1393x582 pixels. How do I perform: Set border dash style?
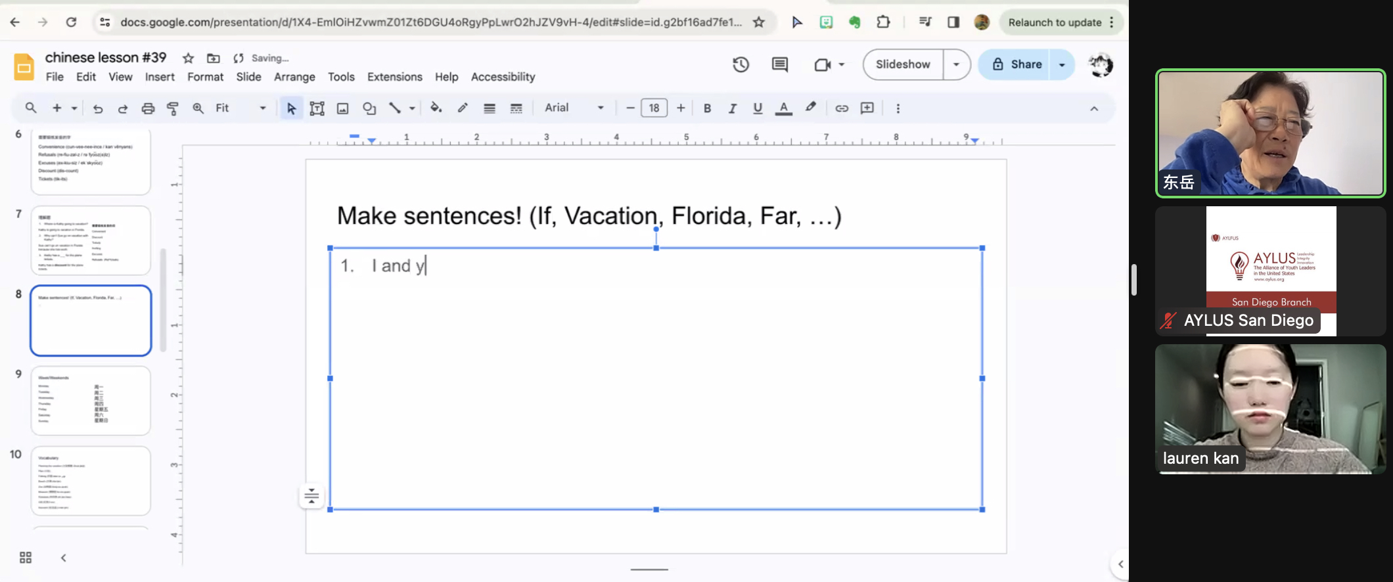516,108
